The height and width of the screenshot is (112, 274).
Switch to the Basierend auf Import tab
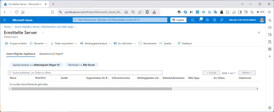point(51,54)
